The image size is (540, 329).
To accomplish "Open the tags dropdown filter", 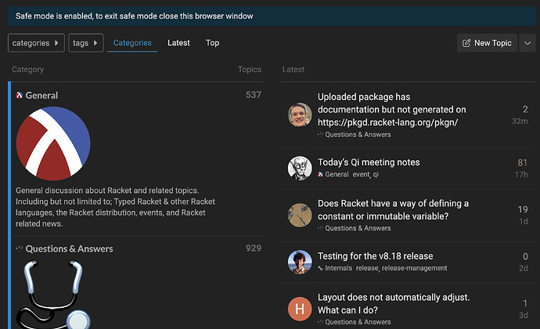I will [86, 43].
